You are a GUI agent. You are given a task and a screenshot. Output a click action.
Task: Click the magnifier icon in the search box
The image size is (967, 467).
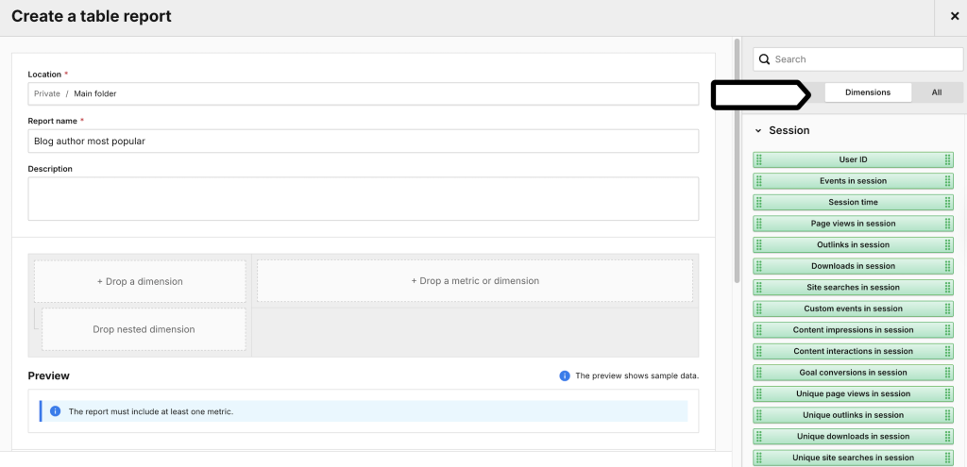(x=765, y=59)
